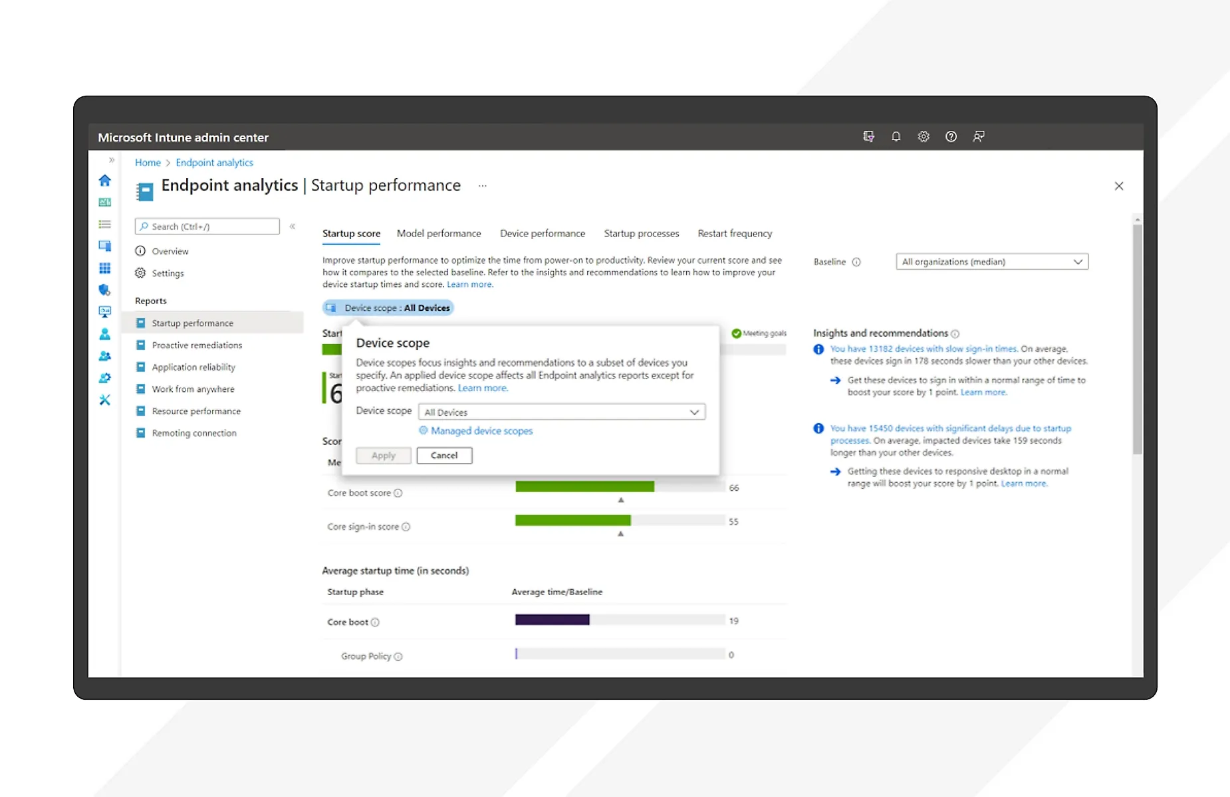Open the more options ellipsis beside title

(483, 186)
